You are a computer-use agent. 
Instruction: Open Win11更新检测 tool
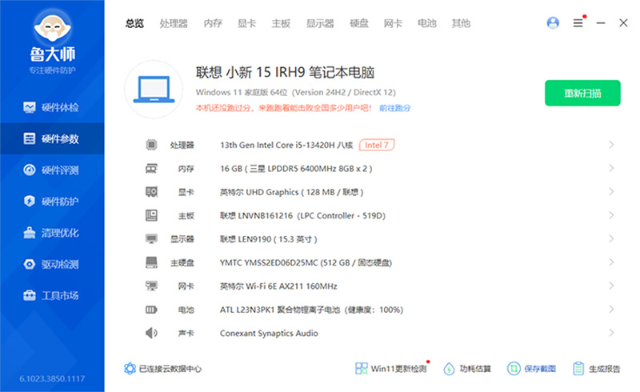point(391,369)
